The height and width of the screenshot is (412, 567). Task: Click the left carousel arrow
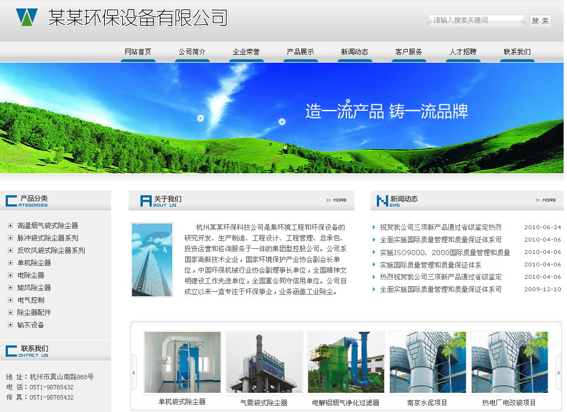click(x=134, y=372)
